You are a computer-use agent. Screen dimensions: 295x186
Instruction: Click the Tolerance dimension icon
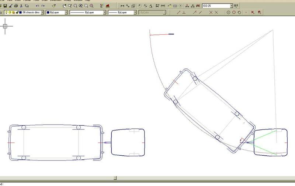pos(175,6)
